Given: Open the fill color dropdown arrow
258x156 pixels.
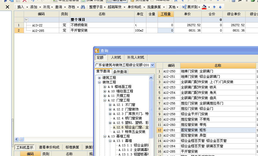Looking at the screenshot, I should point(209,7).
